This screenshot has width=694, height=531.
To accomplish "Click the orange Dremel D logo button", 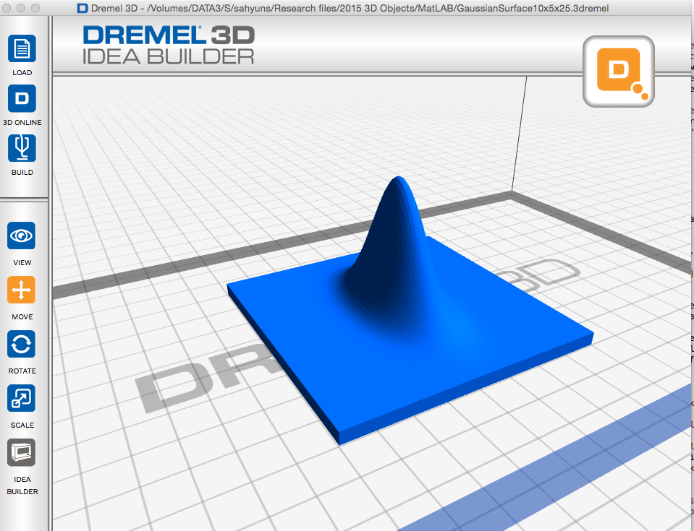I will click(618, 71).
